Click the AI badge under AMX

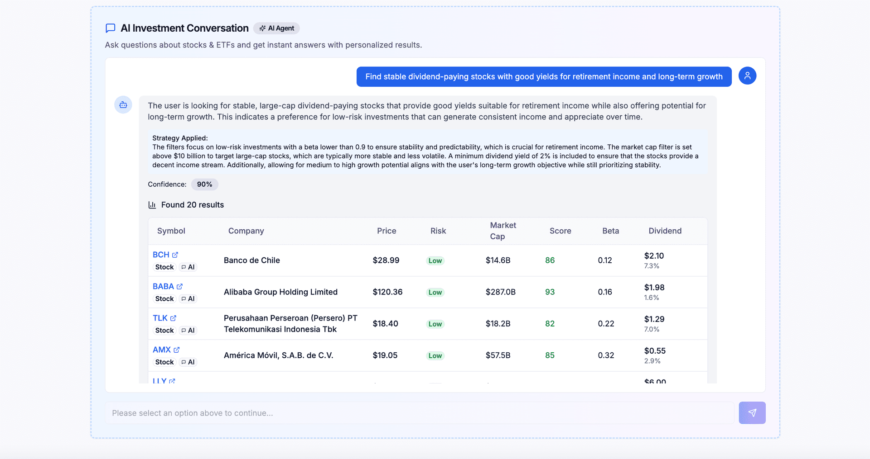point(188,362)
